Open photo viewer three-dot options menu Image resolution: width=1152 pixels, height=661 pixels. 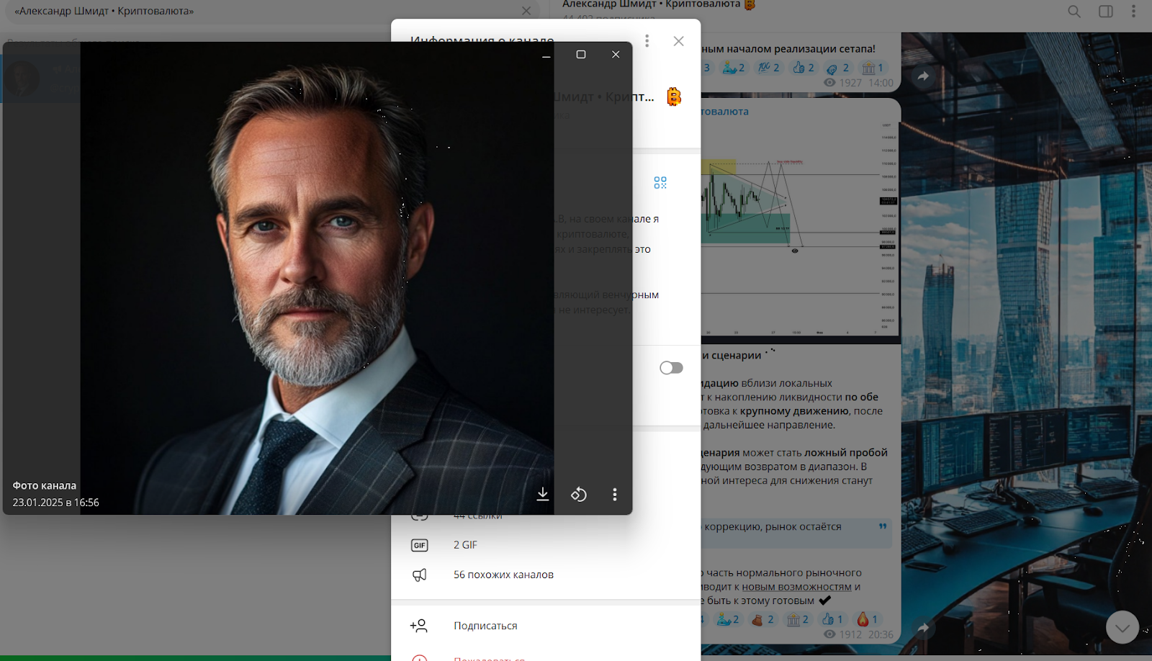point(614,494)
